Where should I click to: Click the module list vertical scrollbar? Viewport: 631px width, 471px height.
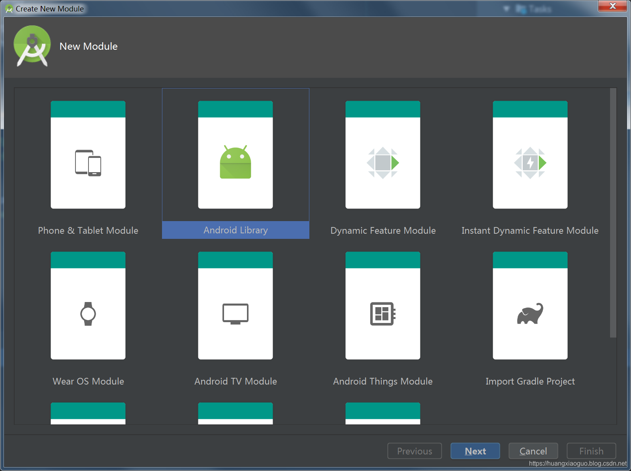pyautogui.click(x=613, y=213)
